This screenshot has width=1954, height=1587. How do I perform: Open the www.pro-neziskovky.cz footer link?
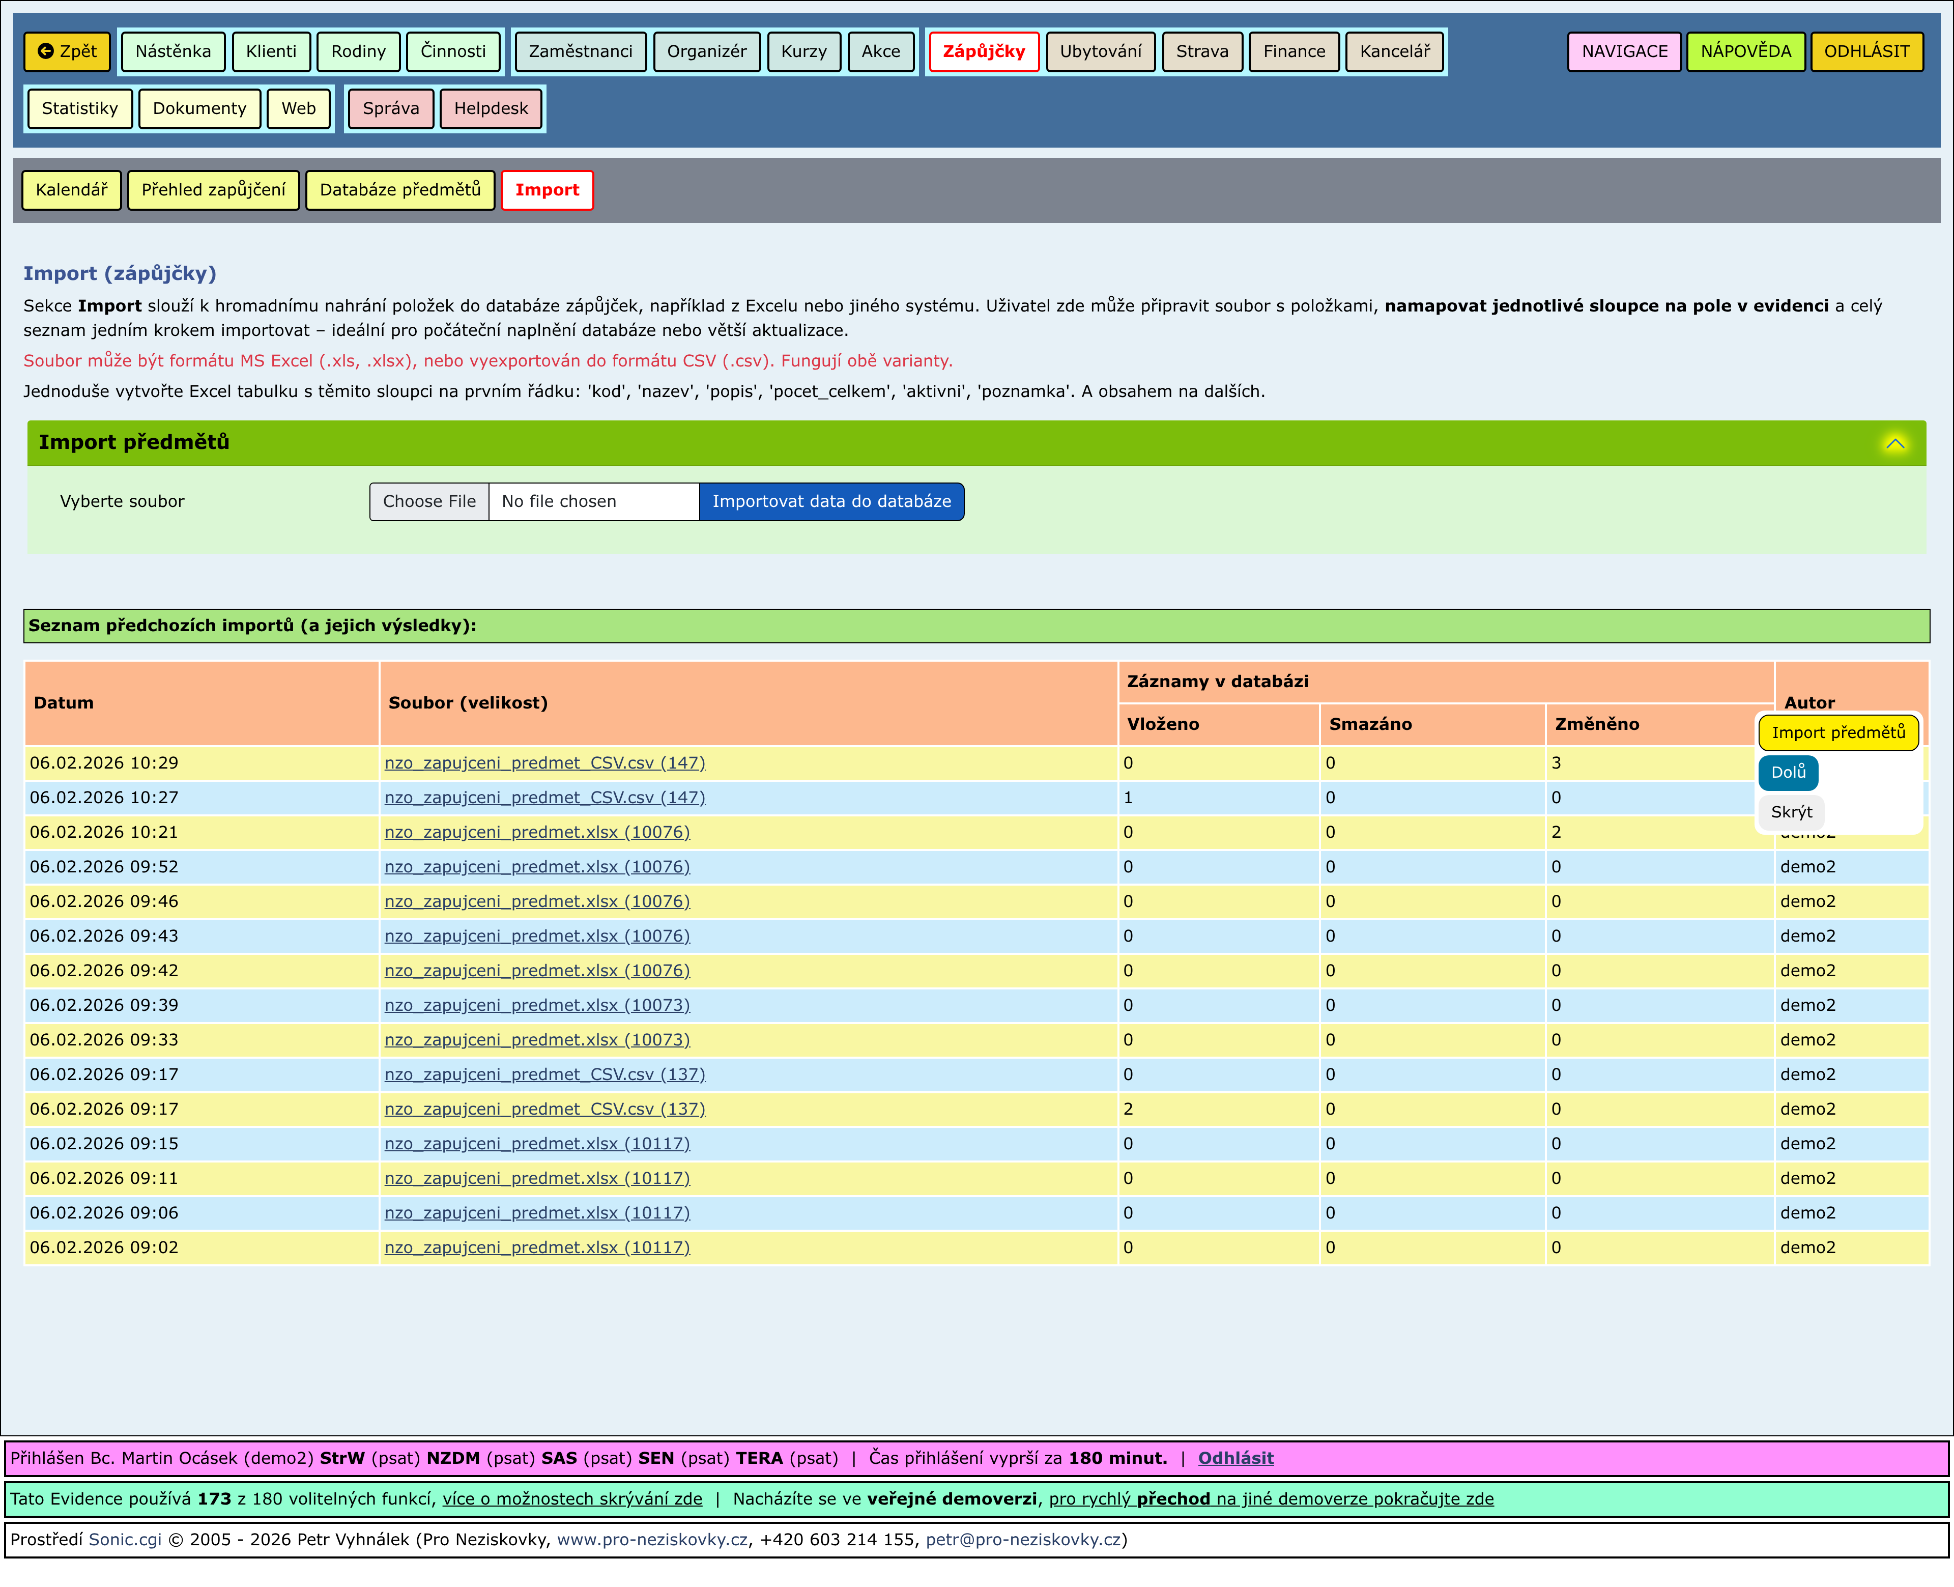point(652,1540)
